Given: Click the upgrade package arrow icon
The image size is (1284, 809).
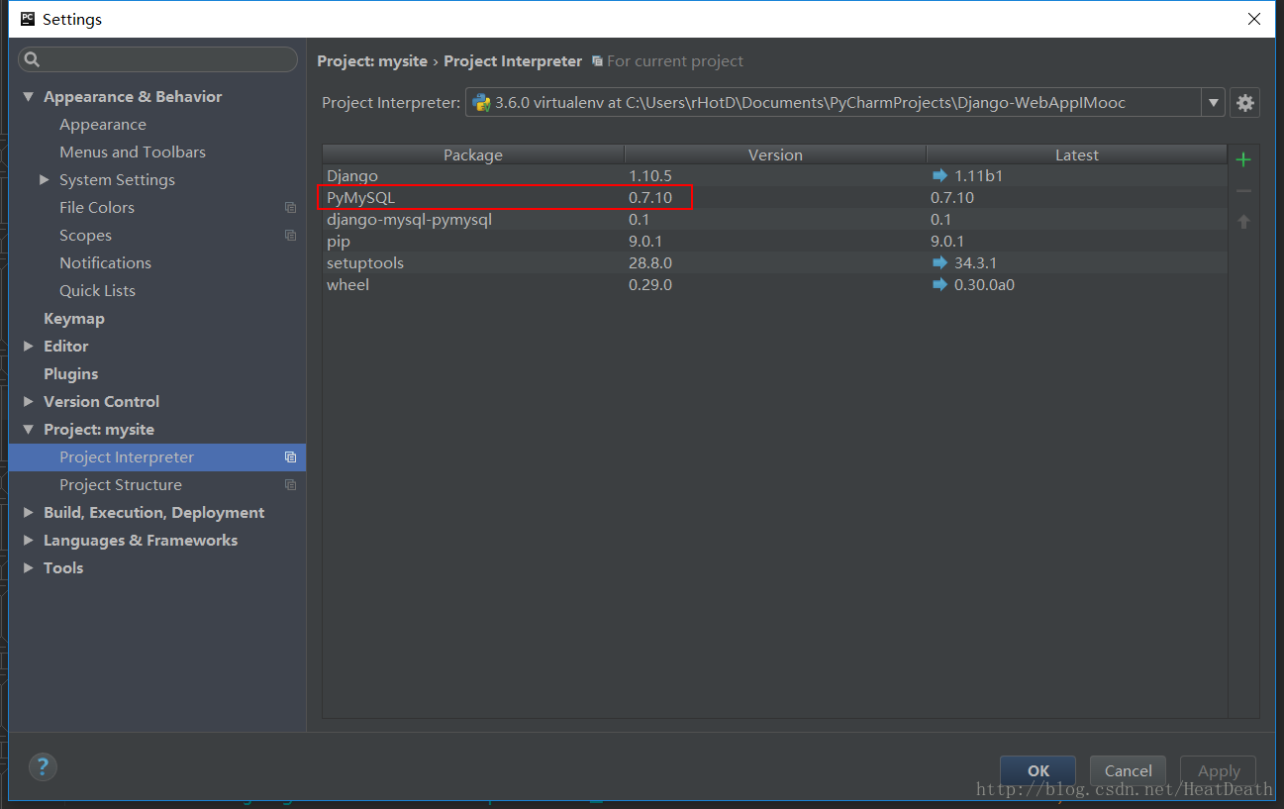Looking at the screenshot, I should point(1243,222).
